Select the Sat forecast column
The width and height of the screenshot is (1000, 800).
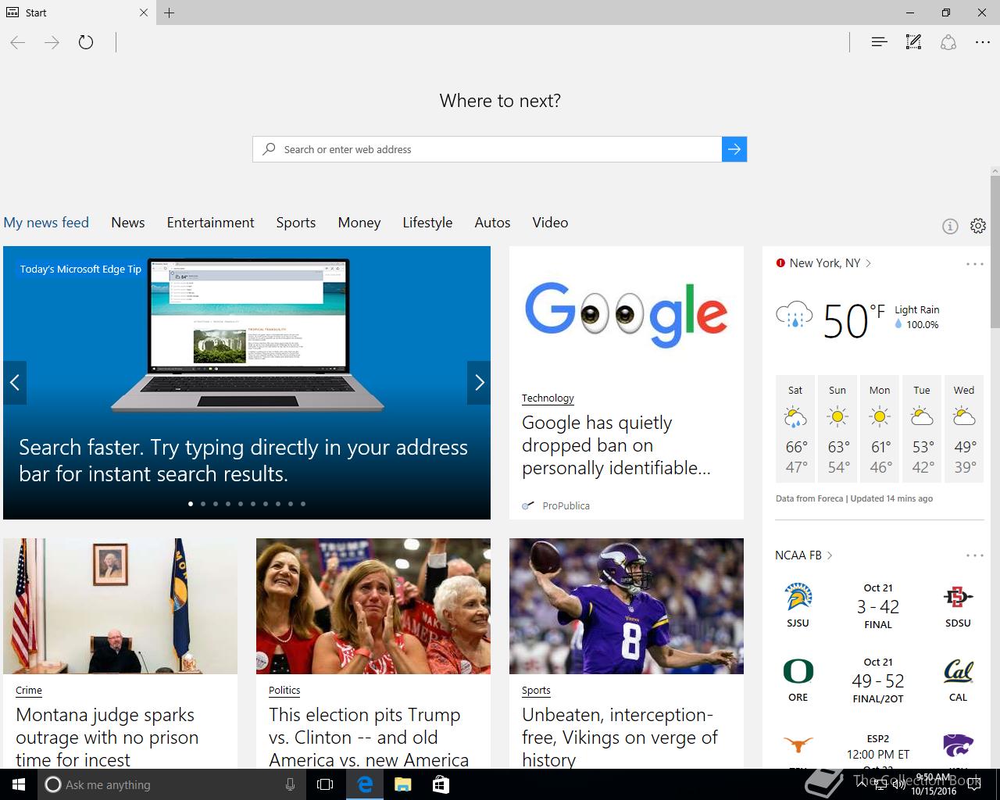pos(795,429)
